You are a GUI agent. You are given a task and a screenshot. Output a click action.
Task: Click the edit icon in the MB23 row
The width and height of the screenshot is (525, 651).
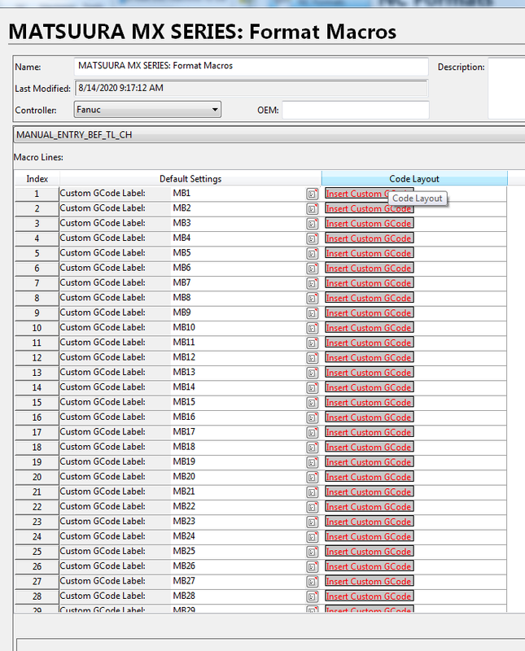(x=313, y=522)
